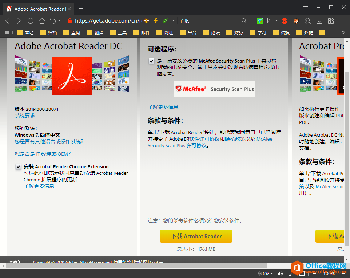This screenshot has width=350, height=278.
Task: Open the 查询 bookmark folder
Action: (x=72, y=33)
